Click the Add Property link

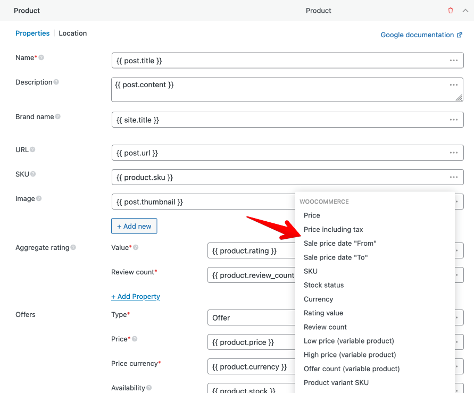pyautogui.click(x=136, y=296)
